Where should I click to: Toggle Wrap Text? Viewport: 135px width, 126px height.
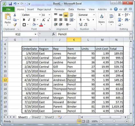[71, 15]
